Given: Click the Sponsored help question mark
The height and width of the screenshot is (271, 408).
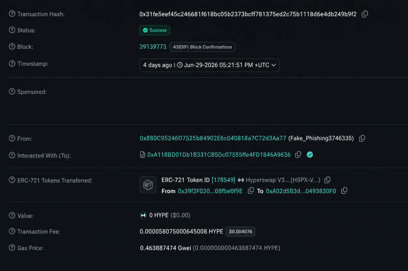Looking at the screenshot, I should 12,92.
